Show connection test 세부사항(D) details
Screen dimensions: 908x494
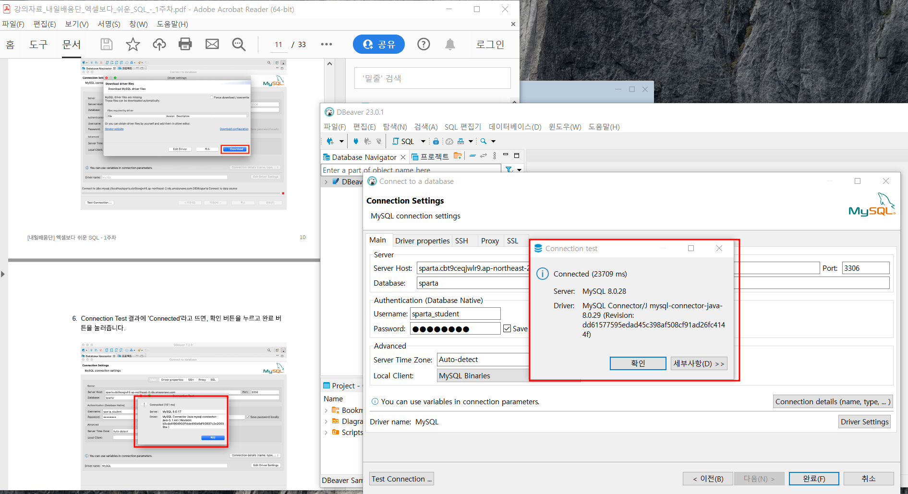coord(699,363)
